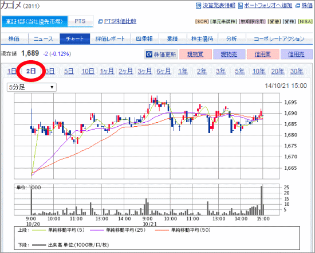The image size is (315, 253).
Task: Open the 業績 tab
Action: coord(172,38)
